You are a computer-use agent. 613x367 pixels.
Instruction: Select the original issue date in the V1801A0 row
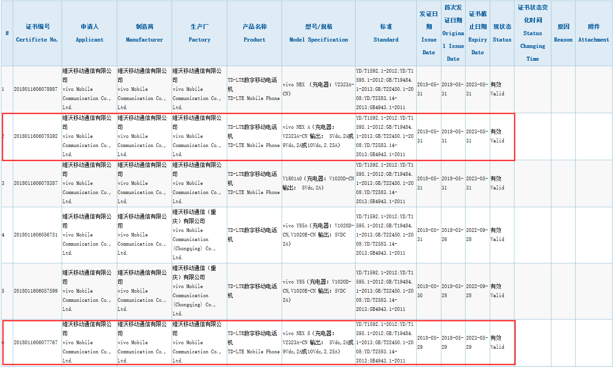pos(453,183)
